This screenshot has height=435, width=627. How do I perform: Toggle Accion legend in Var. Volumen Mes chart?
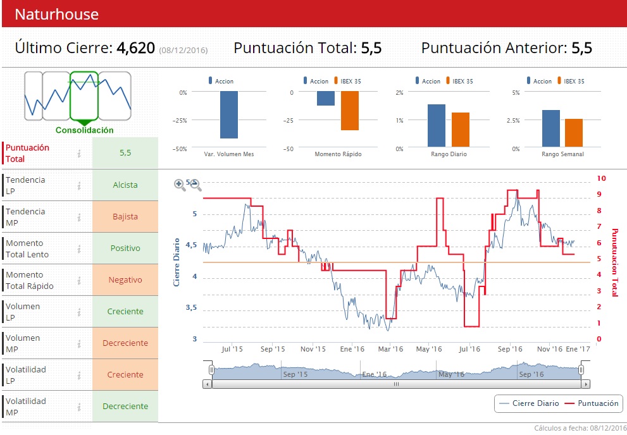pos(221,81)
